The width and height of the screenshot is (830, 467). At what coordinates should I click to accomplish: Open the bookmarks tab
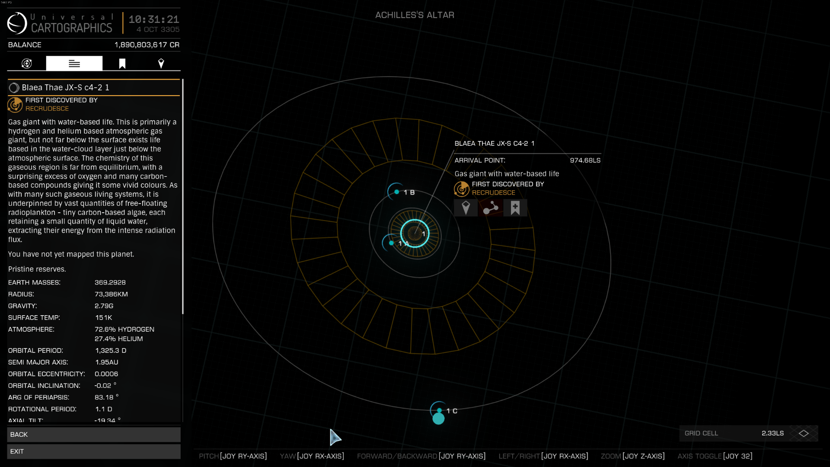pos(122,64)
